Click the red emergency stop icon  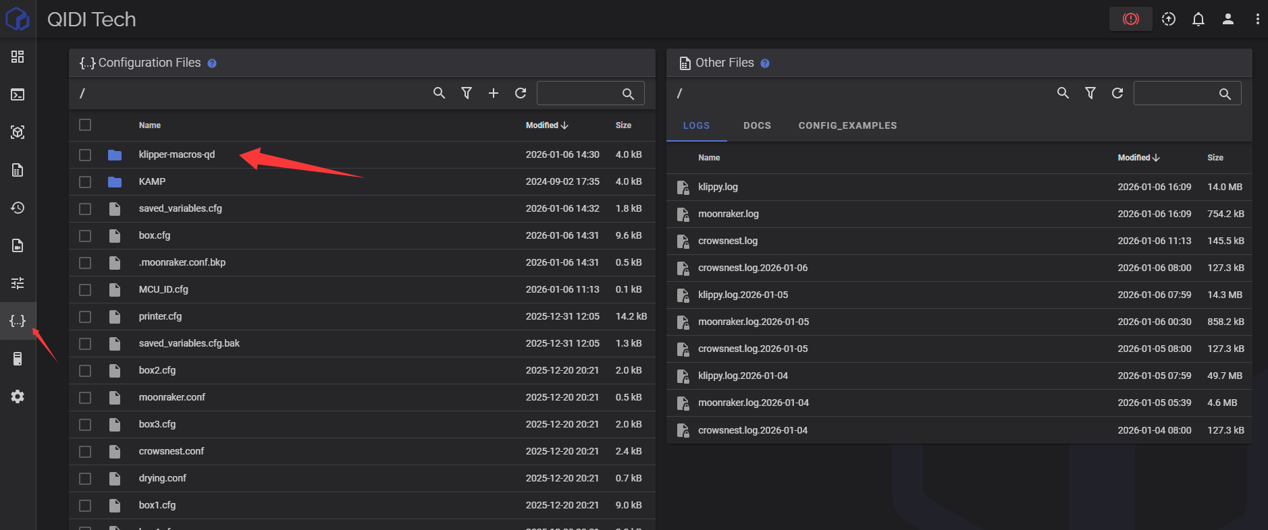tap(1130, 19)
